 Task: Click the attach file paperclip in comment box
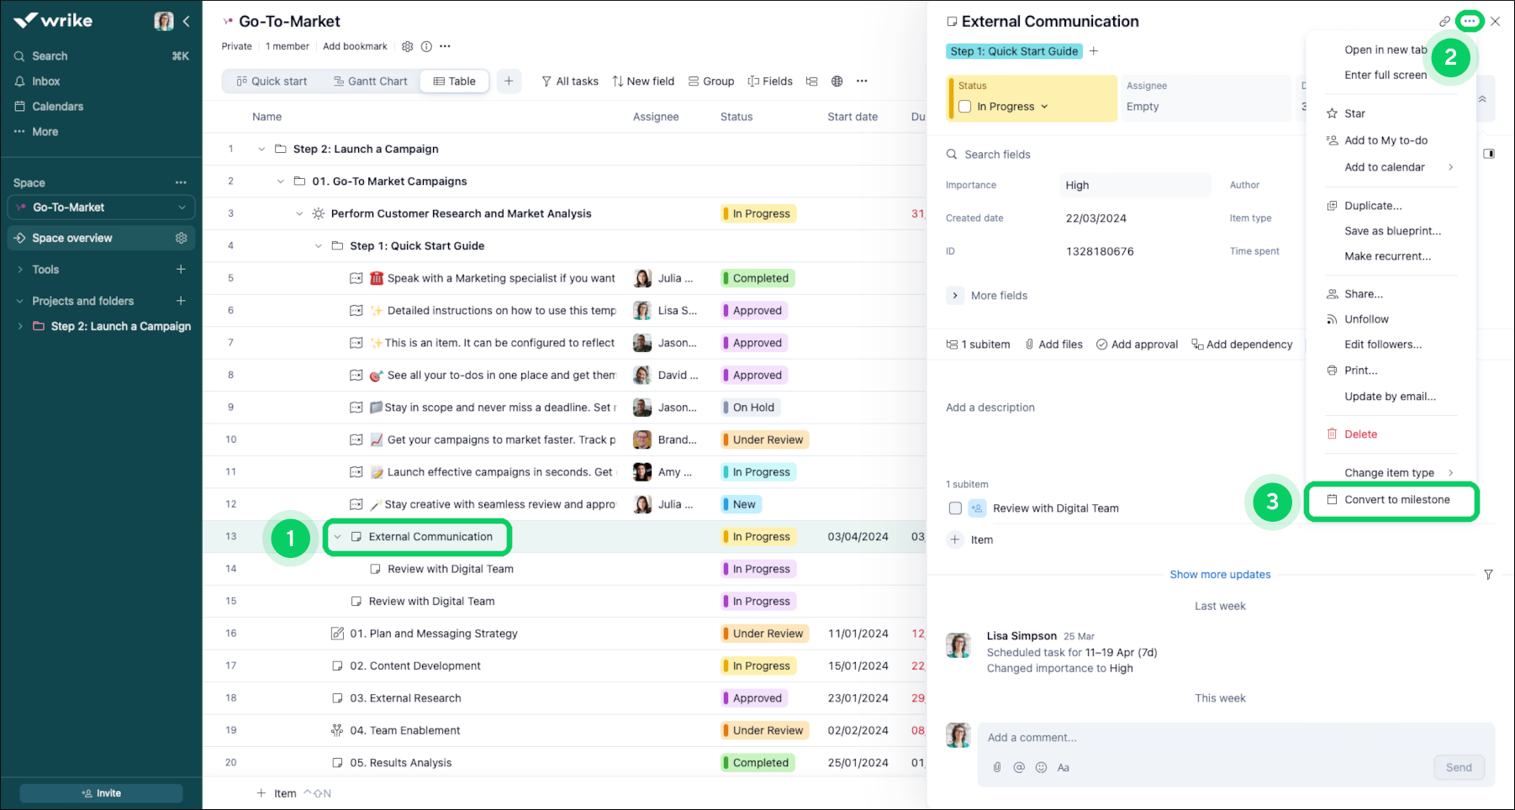pyautogui.click(x=997, y=767)
